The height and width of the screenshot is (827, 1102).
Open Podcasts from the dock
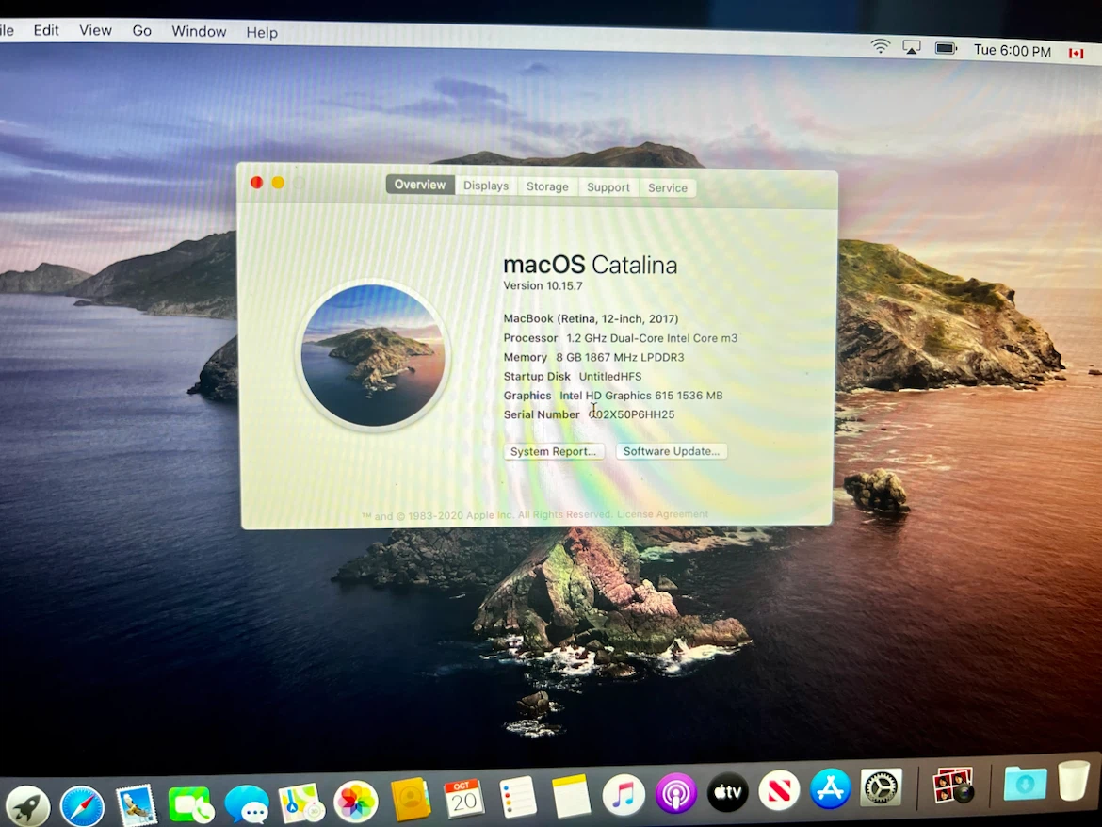tap(675, 793)
